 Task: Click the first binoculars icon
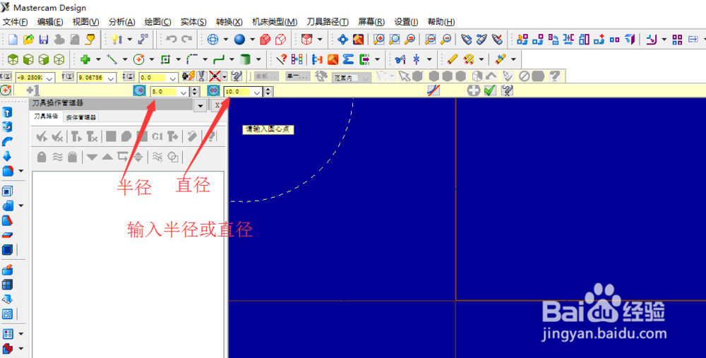pos(467,40)
